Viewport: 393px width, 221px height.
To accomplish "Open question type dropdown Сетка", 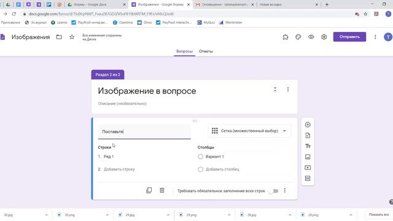I will click(249, 131).
